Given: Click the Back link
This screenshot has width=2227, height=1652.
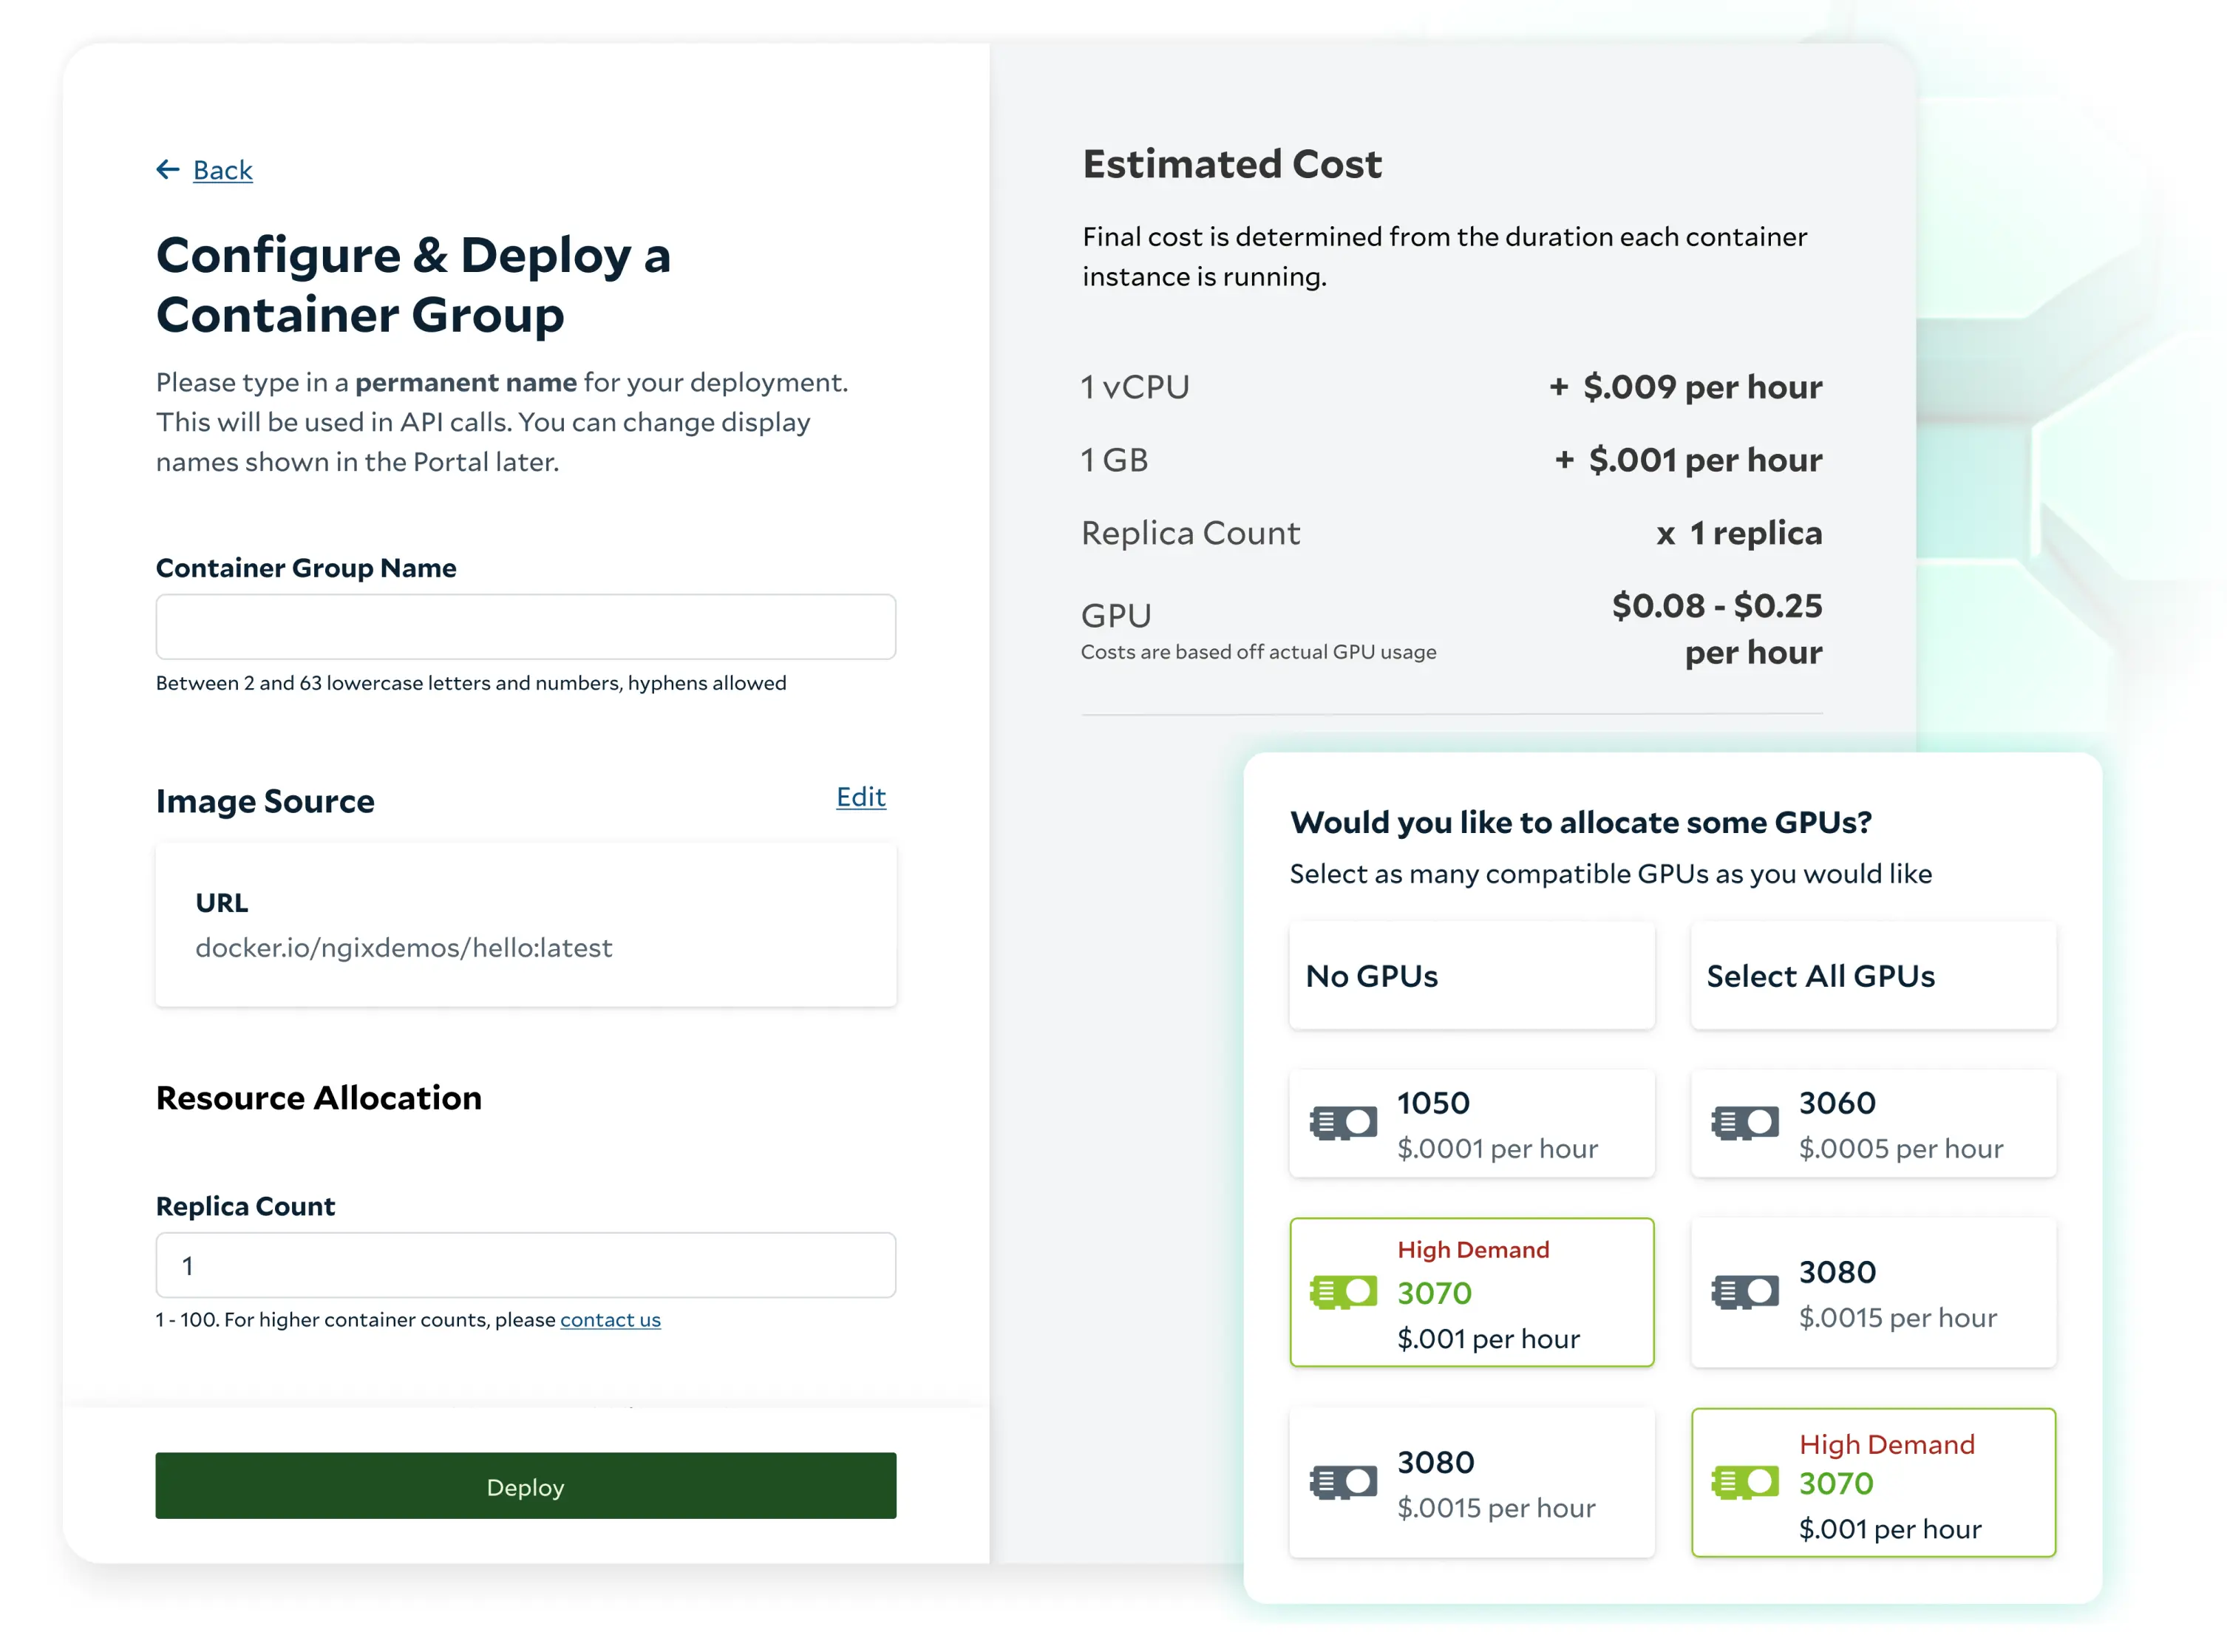Looking at the screenshot, I should point(222,170).
